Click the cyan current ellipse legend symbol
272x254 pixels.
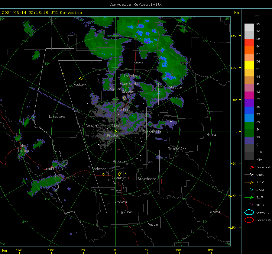click(249, 212)
